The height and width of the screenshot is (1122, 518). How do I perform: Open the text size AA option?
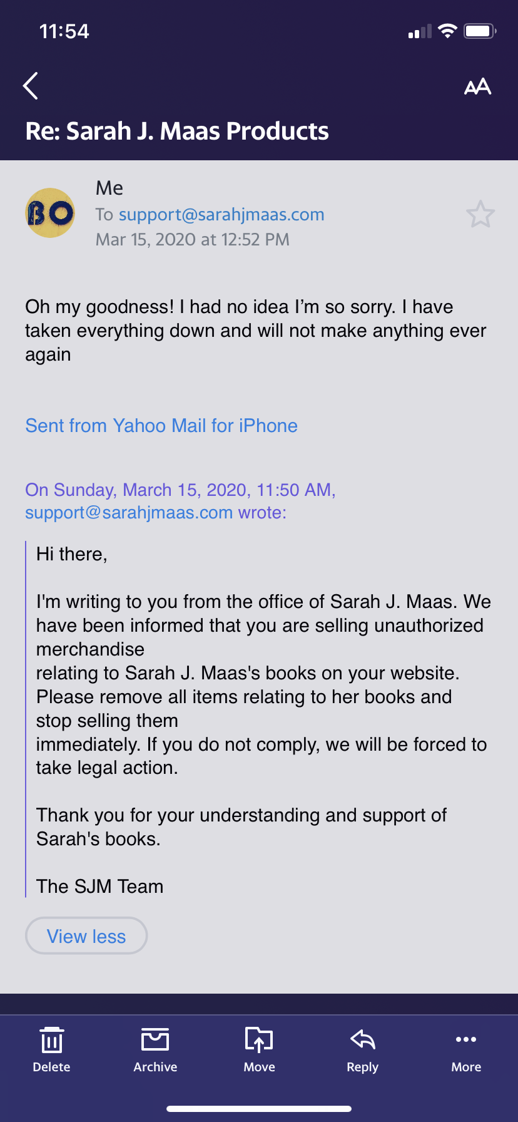click(477, 86)
